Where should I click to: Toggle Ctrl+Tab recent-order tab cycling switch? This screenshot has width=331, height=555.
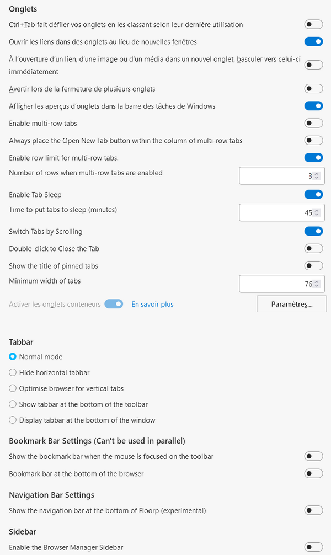(313, 24)
